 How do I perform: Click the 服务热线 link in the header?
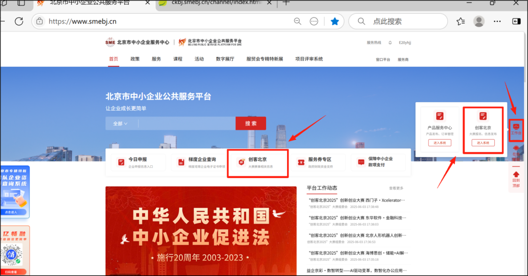(374, 42)
